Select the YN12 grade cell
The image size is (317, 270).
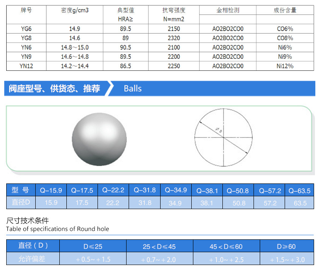pos(26,66)
